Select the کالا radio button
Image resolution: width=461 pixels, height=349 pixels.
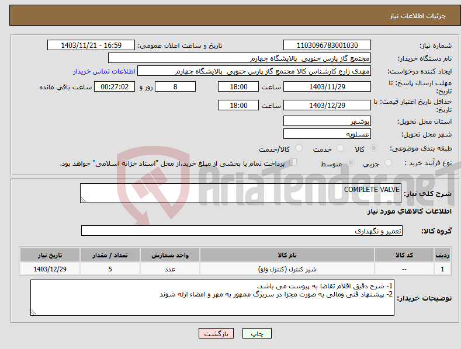374,148
